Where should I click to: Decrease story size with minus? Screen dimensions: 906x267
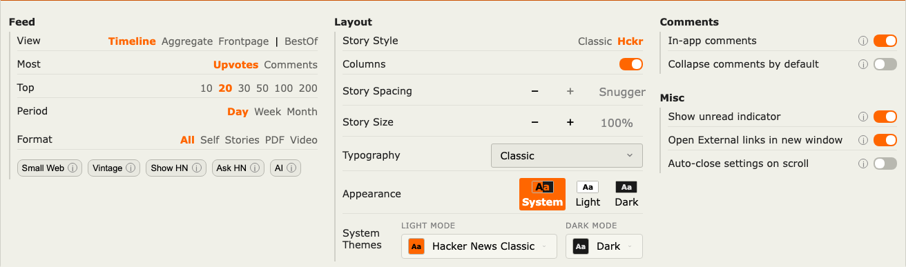tap(534, 122)
